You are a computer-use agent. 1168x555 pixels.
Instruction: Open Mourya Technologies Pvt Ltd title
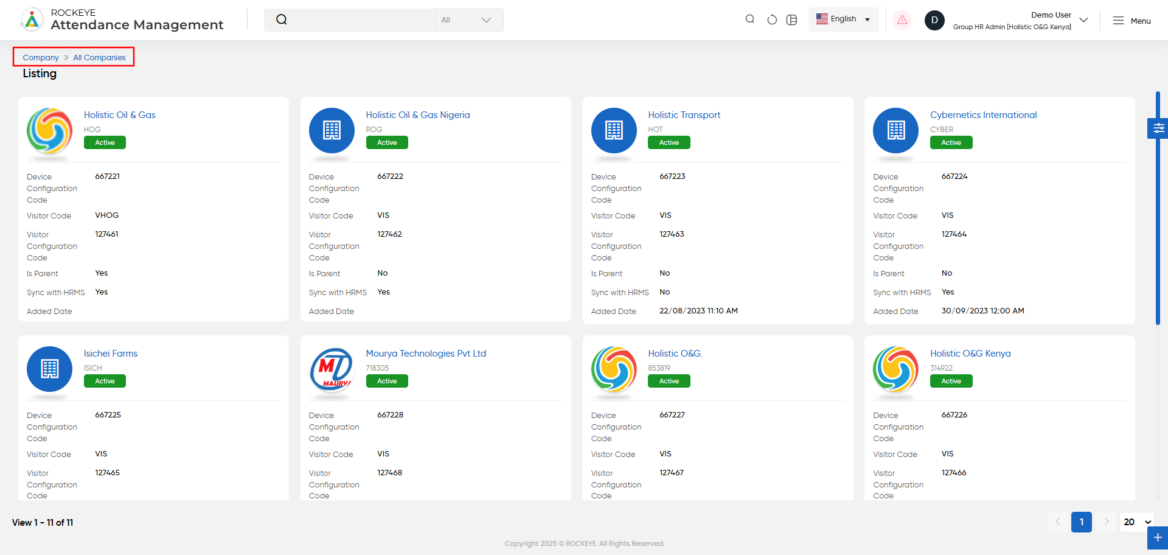[x=426, y=354]
